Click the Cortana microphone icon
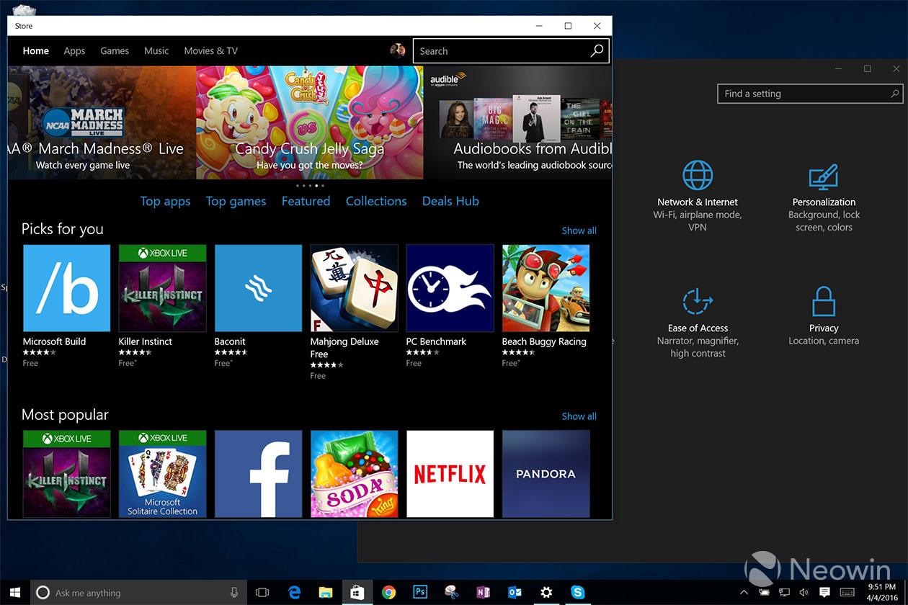 coord(233,592)
